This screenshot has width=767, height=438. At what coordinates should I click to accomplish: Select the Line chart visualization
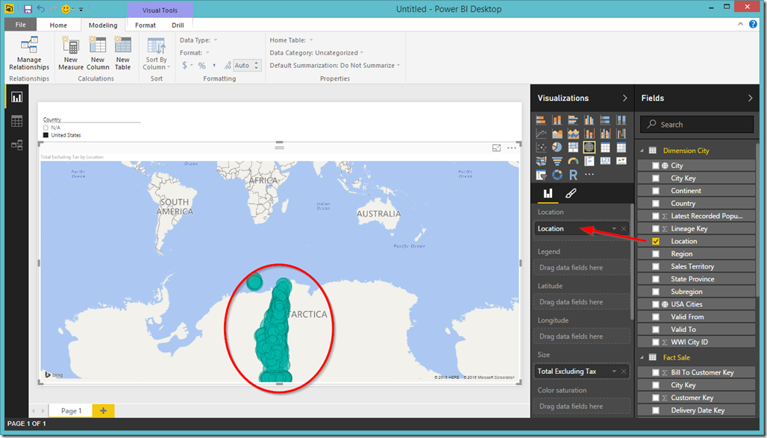tap(541, 134)
